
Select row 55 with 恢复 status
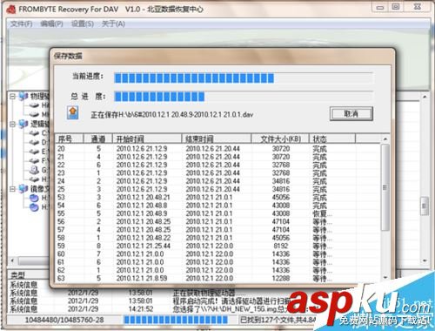click(217, 213)
